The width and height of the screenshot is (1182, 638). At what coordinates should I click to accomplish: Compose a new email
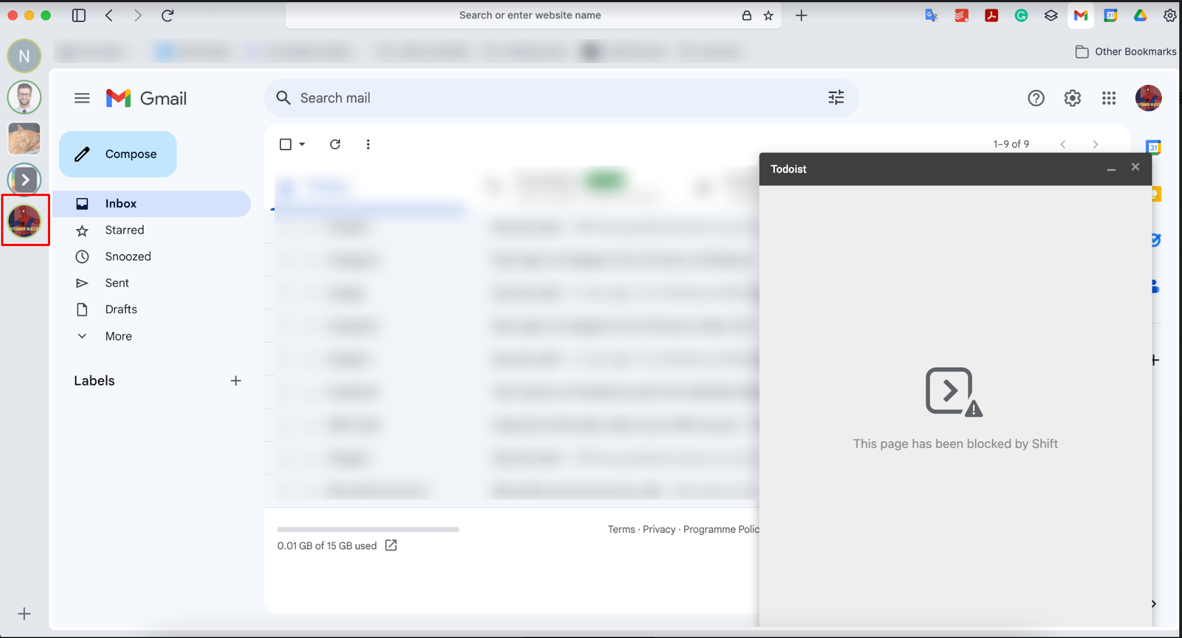coord(118,154)
